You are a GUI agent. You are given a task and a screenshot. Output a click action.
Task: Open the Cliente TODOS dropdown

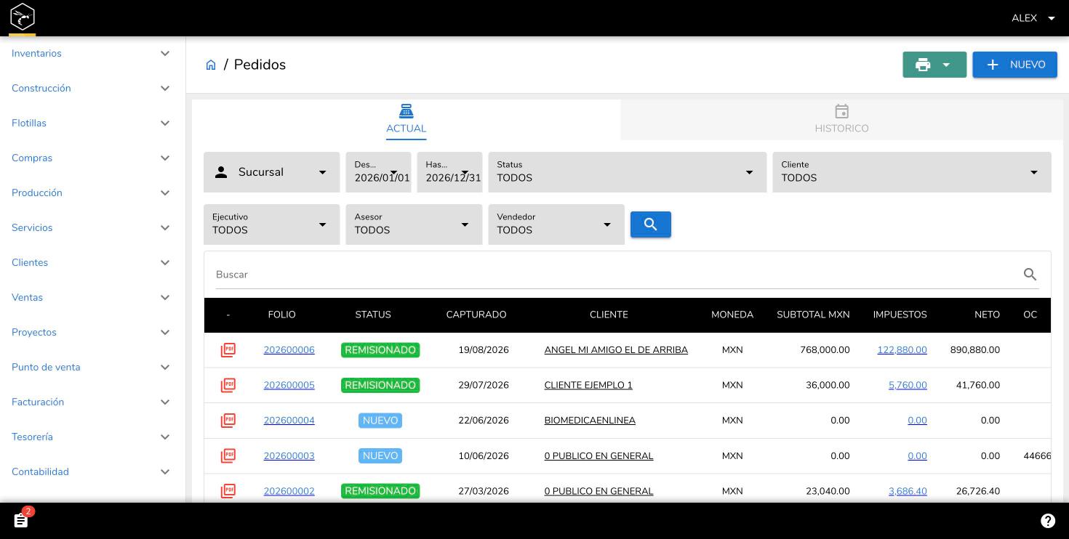coord(912,172)
